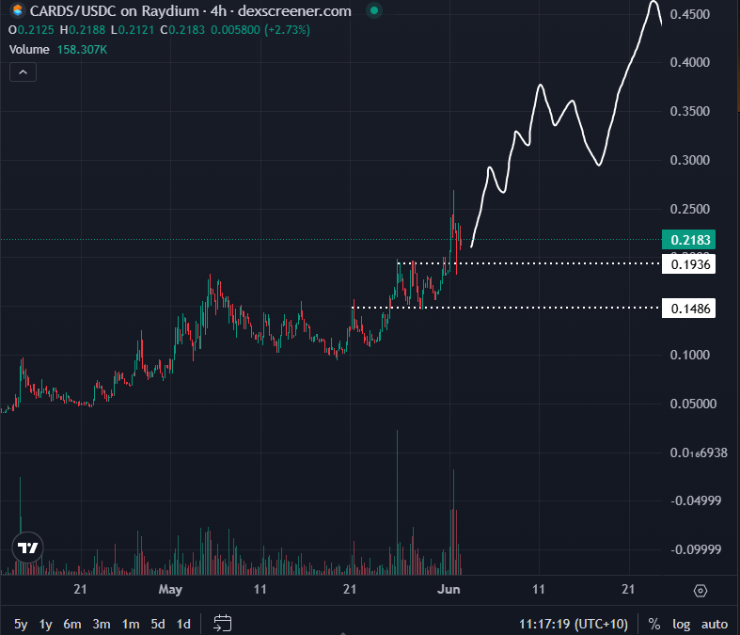
Task: Click the -0.09999 price axis label
Action: (696, 549)
